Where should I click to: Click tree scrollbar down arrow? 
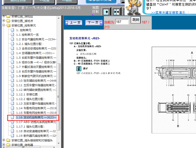(59, 143)
